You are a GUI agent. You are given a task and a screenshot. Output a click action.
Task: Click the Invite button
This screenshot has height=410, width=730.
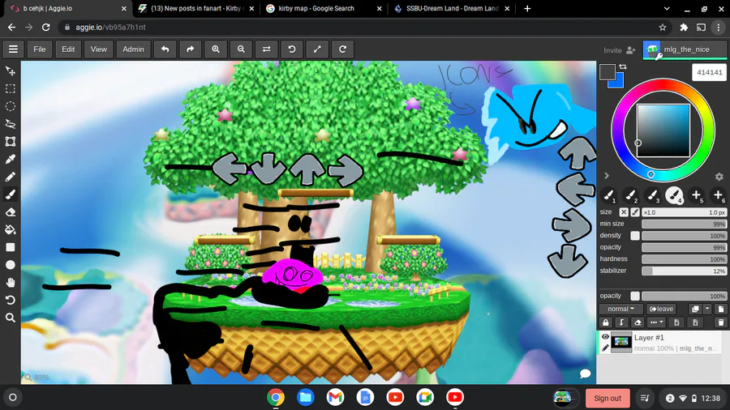tap(619, 50)
